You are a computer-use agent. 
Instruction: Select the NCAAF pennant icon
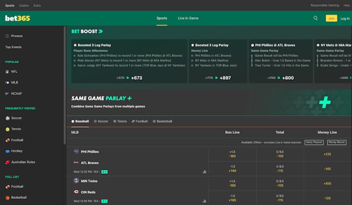coord(7,94)
